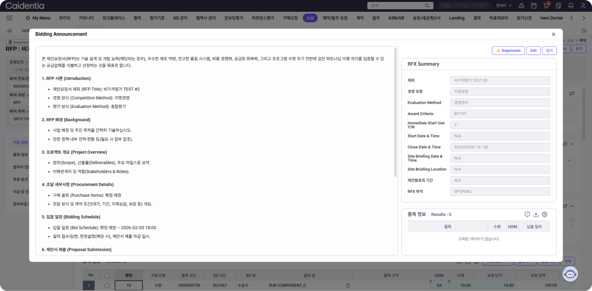
Task: Open the shopping cart with 4 items
Action: 546,6
